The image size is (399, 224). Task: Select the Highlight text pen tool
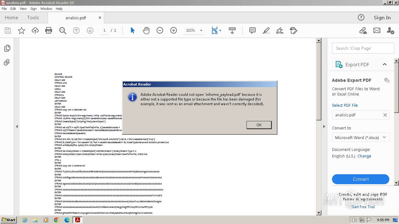266,30
